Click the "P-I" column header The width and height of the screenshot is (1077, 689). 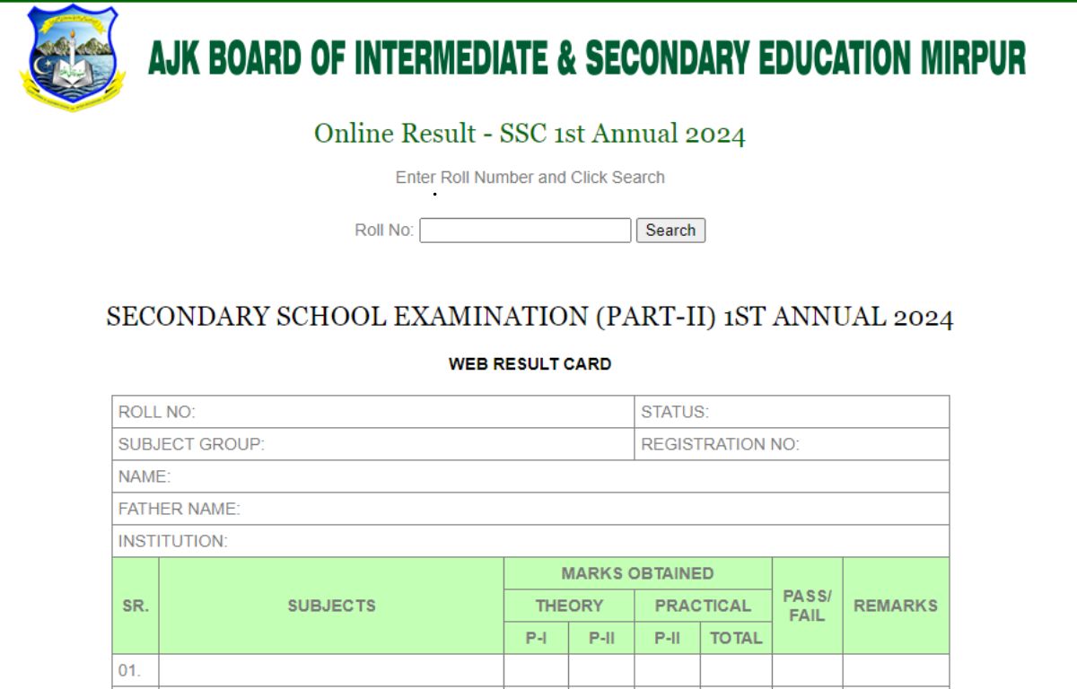536,638
